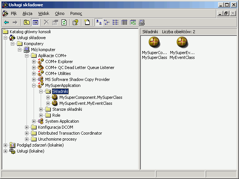The width and height of the screenshot is (239, 179).
Task: Click the New item toolbar icon
Action: (x=87, y=22)
